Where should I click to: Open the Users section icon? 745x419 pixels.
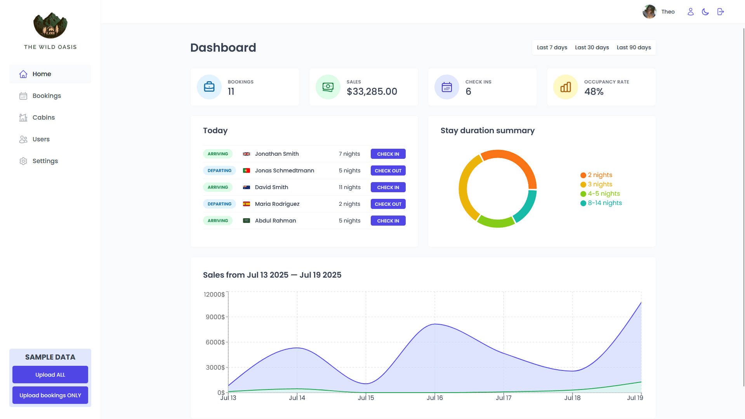pos(23,139)
